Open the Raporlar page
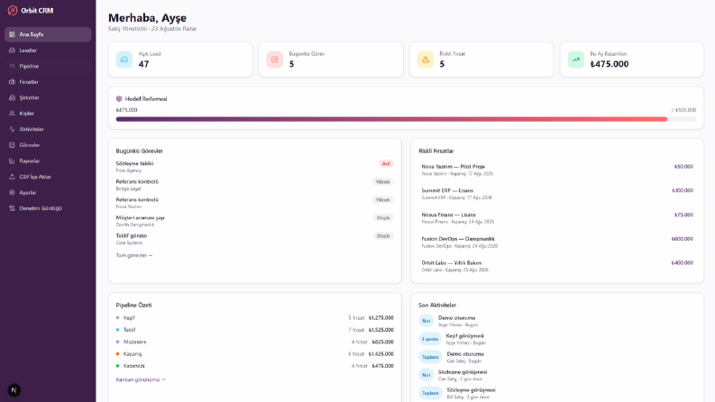The width and height of the screenshot is (715, 402). [x=48, y=161]
